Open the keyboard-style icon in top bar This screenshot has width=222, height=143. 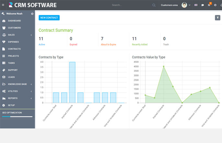pos(196,5)
